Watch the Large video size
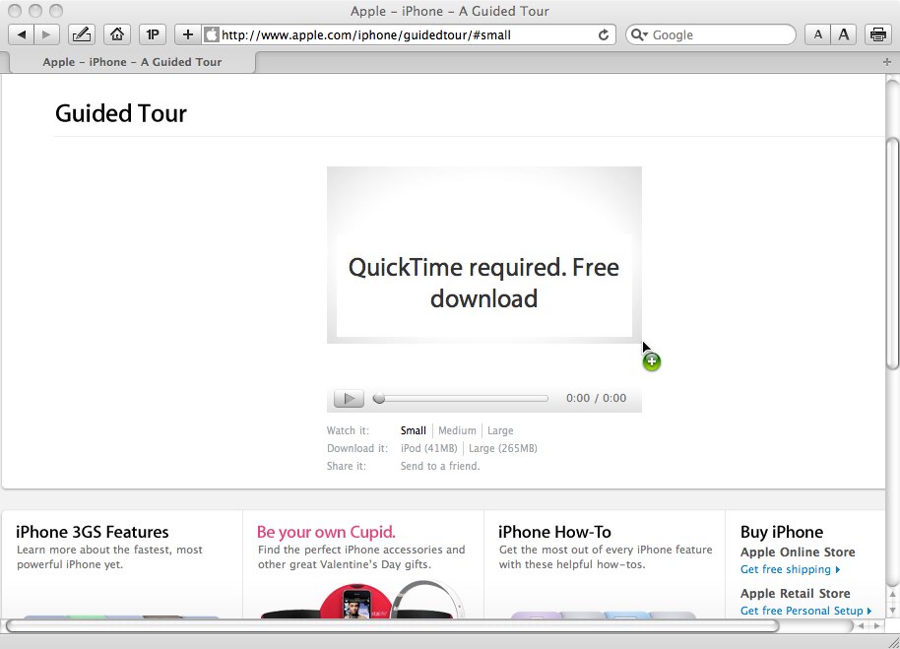 click(500, 430)
